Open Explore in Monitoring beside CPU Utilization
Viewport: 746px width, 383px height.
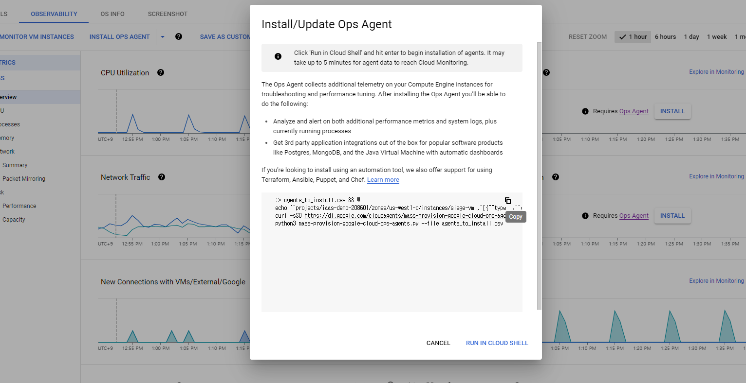[716, 72]
